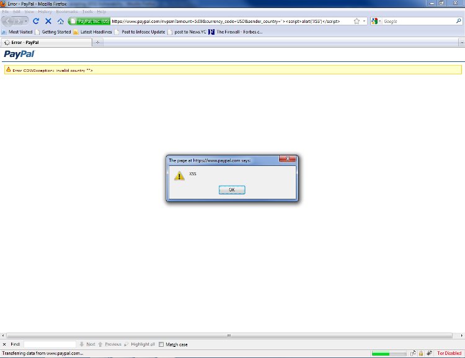Click the warning icon in the error banner
This screenshot has width=465, height=358.
[x=8, y=69]
